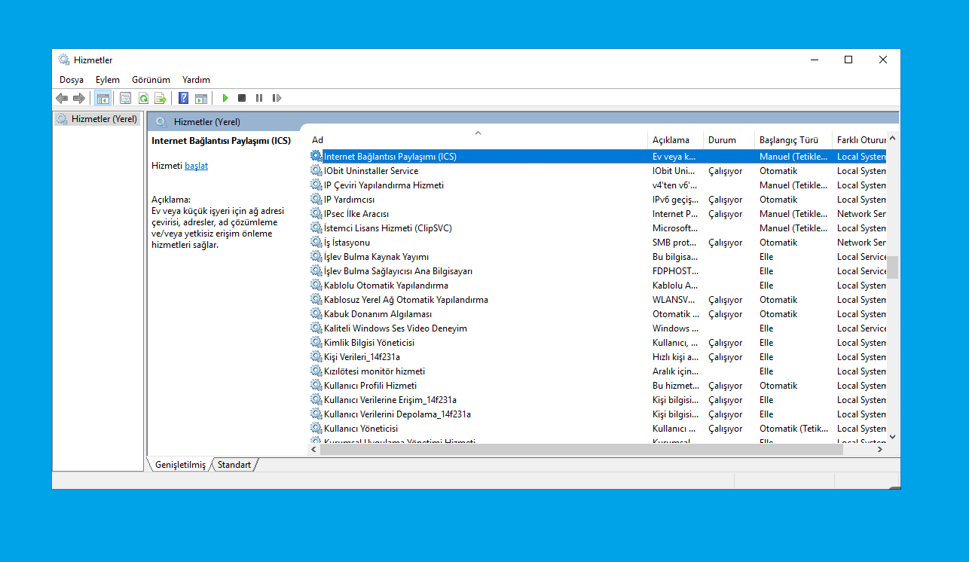Click the Forward arrow in the toolbar
The image size is (969, 562).
(78, 98)
